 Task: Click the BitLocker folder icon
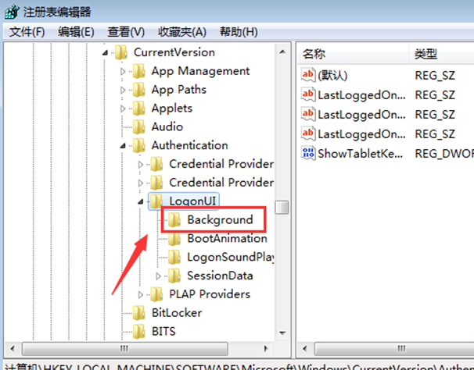click(x=138, y=313)
